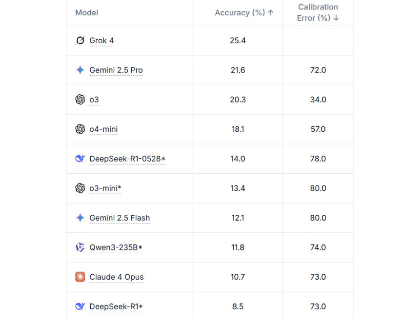This screenshot has height=319, width=418.
Task: Open the o3-mini model link
Action: (105, 189)
